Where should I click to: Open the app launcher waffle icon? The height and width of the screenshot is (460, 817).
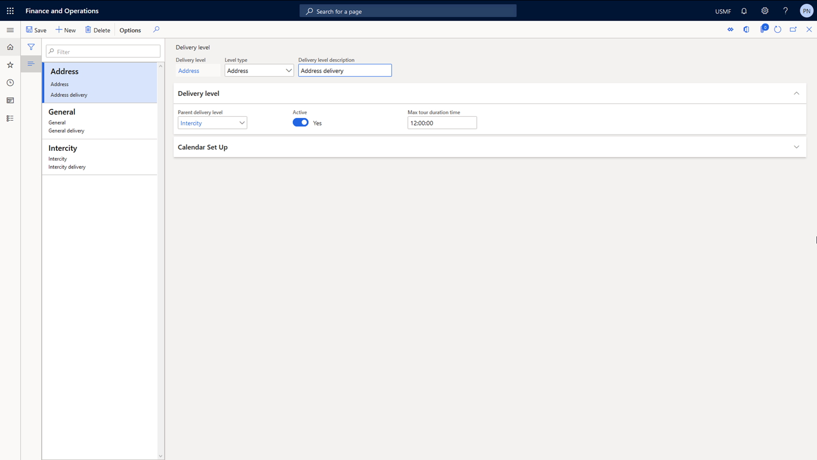10,11
